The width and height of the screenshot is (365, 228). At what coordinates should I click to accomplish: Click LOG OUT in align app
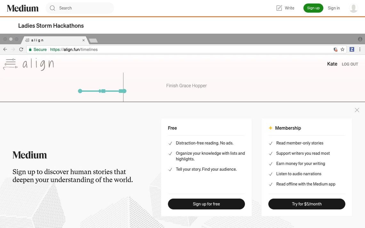(350, 64)
